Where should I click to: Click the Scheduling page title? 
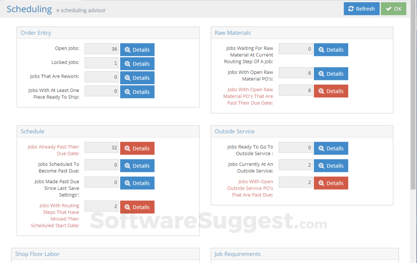29,9
